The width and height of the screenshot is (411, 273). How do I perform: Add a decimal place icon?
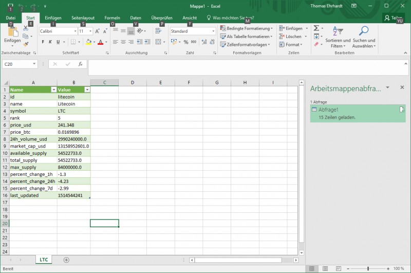[204, 42]
